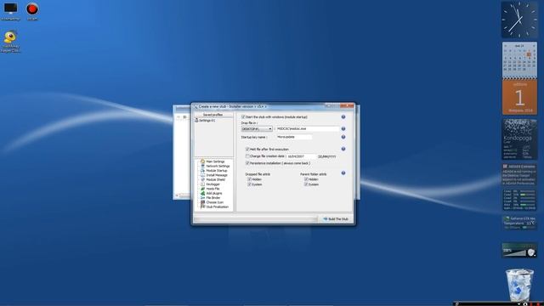This screenshot has width=544, height=306.
Task: Go to Module Startup in the tree
Action: (217, 171)
